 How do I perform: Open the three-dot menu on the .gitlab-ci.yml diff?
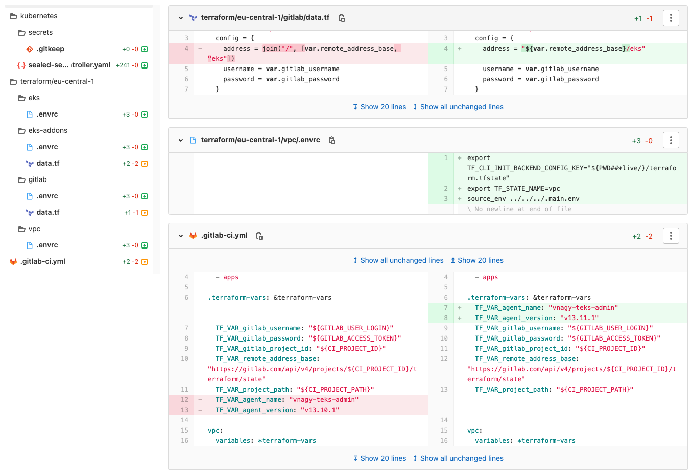click(671, 235)
